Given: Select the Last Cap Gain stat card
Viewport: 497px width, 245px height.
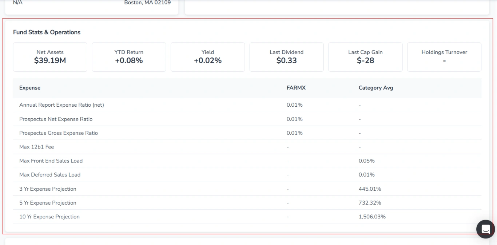Looking at the screenshot, I should (x=365, y=57).
